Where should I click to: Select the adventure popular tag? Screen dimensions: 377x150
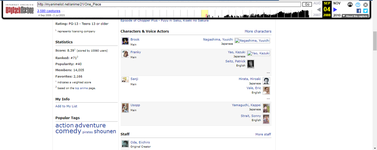point(90,125)
